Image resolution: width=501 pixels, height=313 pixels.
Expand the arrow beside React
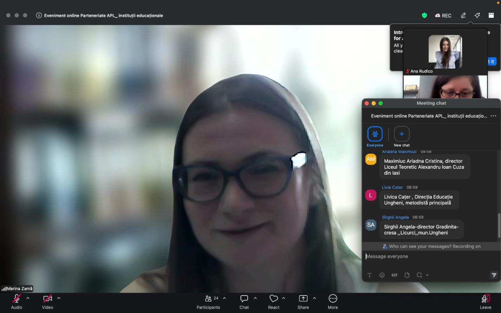[x=284, y=298]
